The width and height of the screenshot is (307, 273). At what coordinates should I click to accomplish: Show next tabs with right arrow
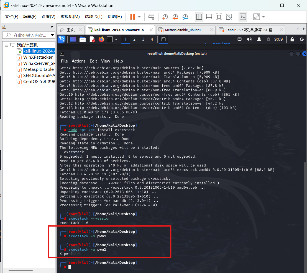[x=303, y=29]
